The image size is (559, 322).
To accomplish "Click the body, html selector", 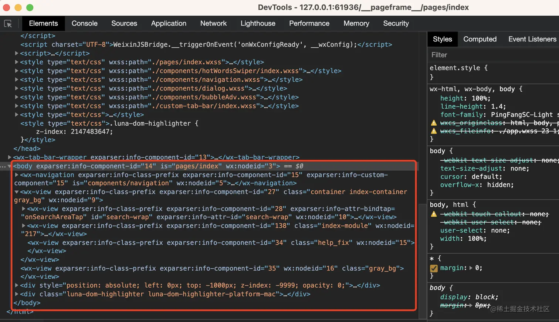I will pos(449,205).
